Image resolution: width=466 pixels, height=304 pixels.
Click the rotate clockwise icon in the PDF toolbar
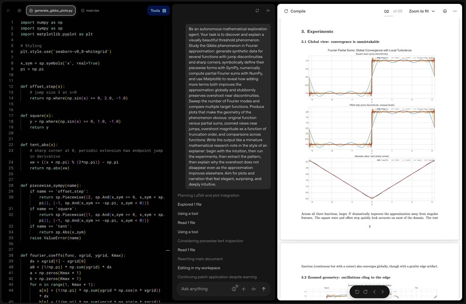(x=365, y=292)
